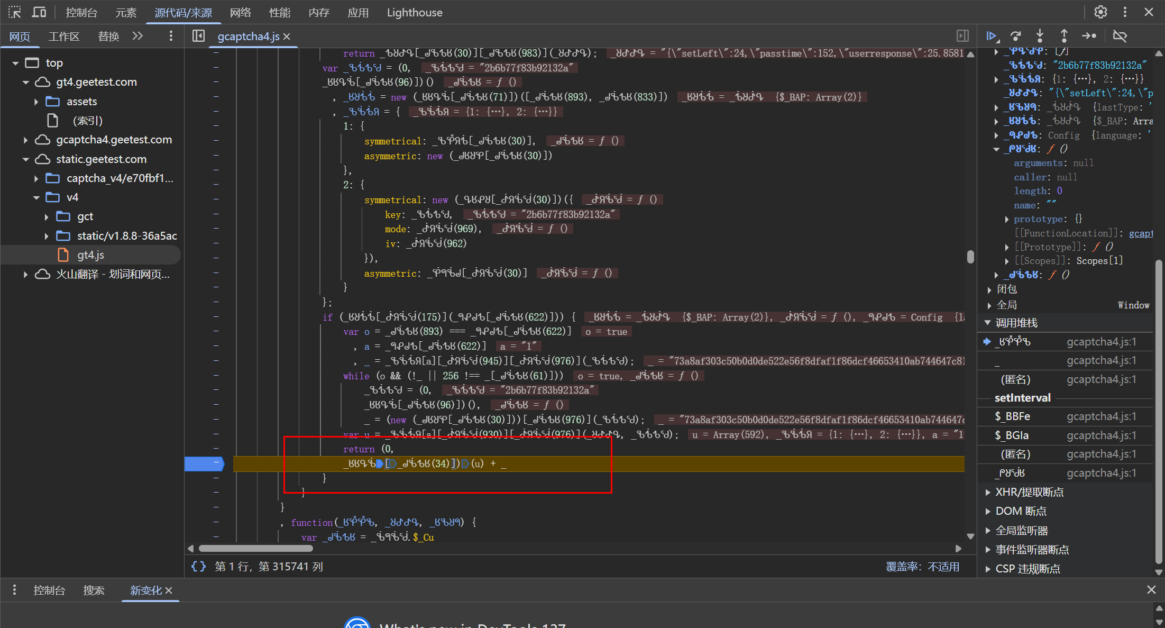Open the gt4.js file
The image size is (1165, 628).
(90, 255)
